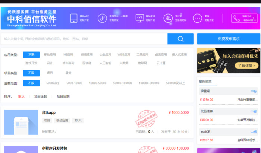Click the telephone contact icon in banner

coord(236,19)
